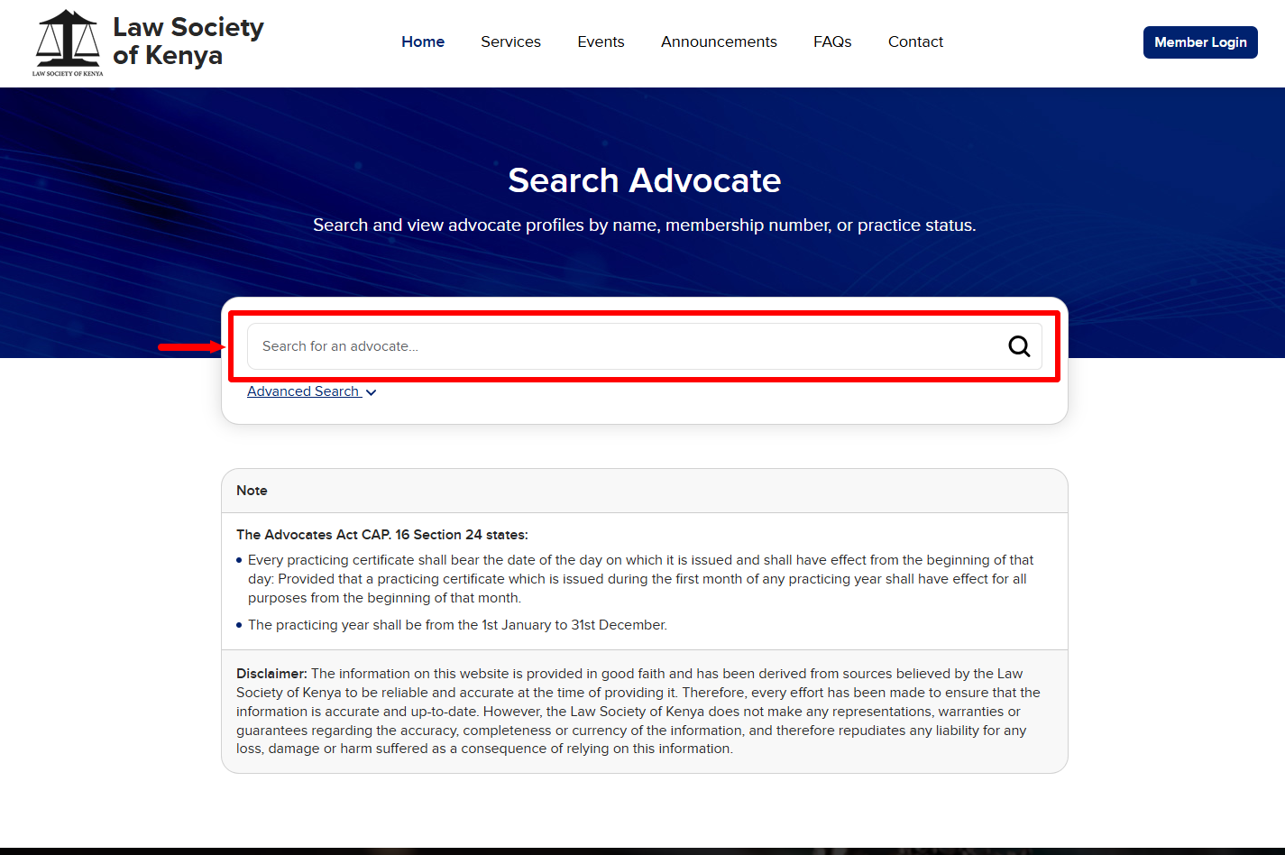Open the Contact menu item

pos(915,41)
